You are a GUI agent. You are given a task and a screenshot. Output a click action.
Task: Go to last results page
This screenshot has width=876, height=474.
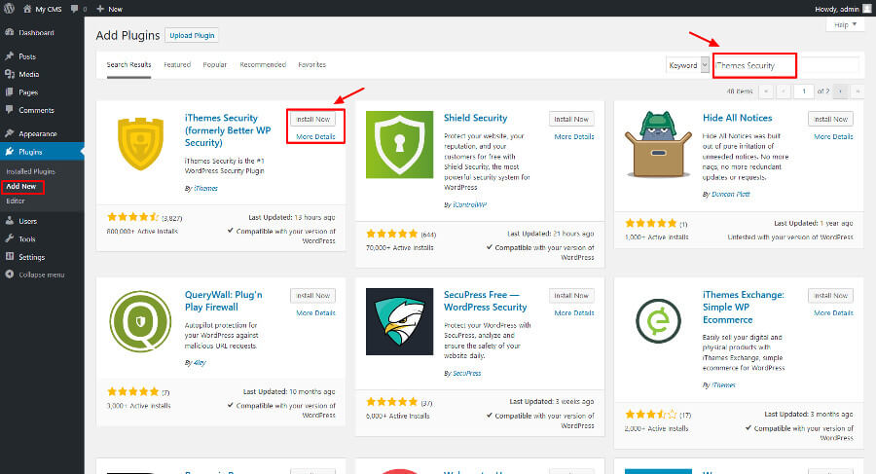tap(858, 91)
